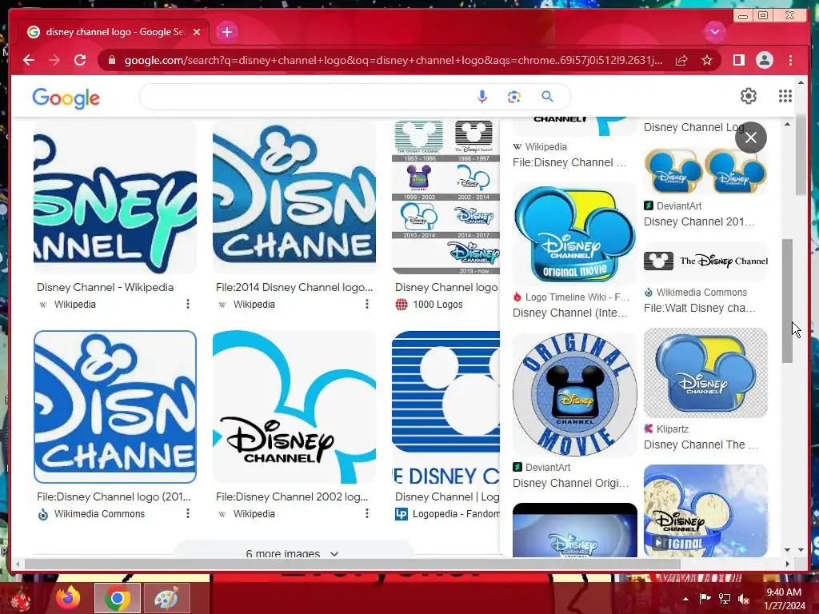Click the muted volume tray icon

[744, 599]
